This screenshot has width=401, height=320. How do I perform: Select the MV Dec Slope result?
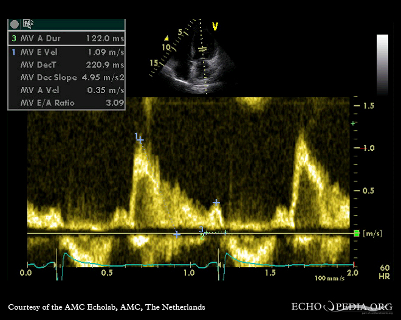[67, 77]
